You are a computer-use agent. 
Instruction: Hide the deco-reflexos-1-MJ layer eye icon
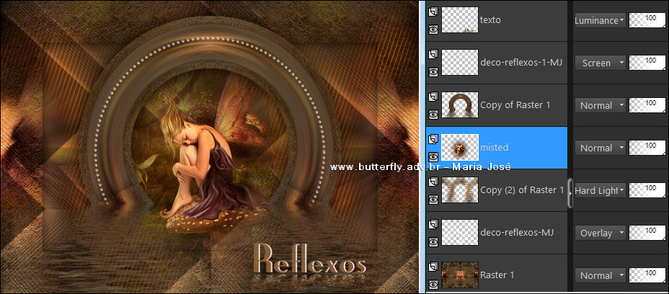tap(433, 71)
